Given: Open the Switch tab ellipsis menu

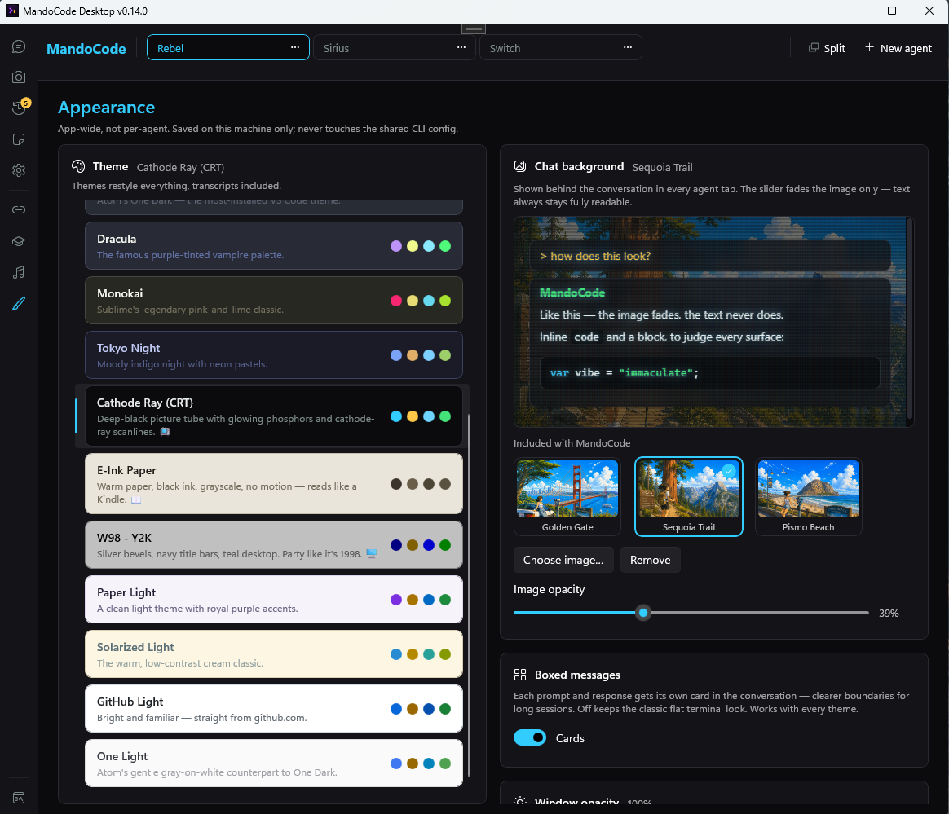Looking at the screenshot, I should (x=628, y=48).
